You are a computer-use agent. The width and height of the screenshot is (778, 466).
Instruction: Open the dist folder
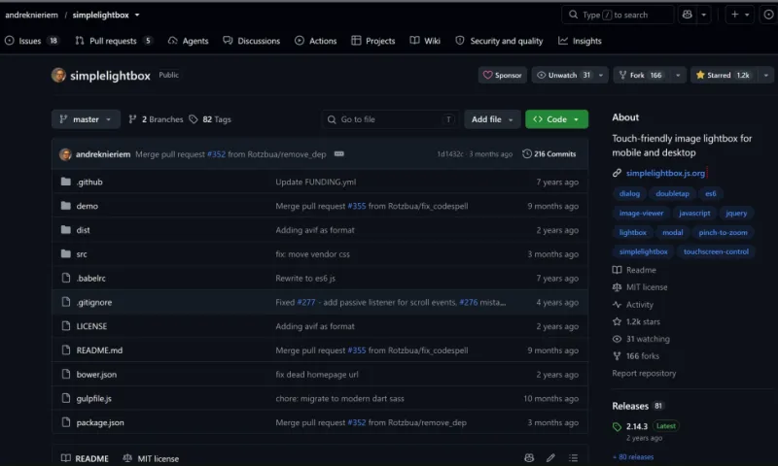pyautogui.click(x=83, y=230)
